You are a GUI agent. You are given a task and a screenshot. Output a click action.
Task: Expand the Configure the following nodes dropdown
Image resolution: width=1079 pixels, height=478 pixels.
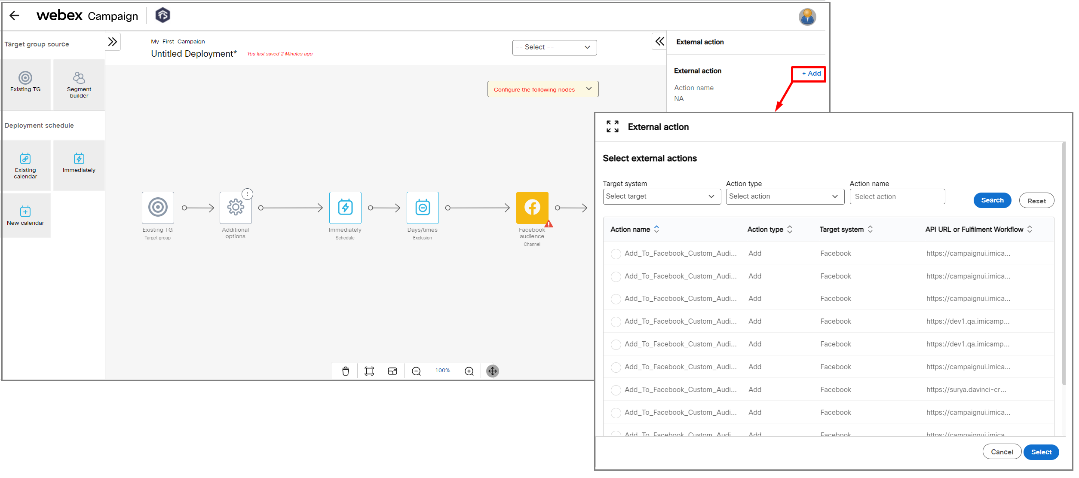[543, 89]
